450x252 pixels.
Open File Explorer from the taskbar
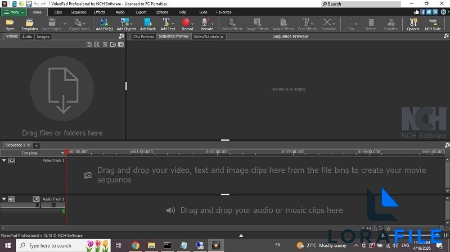point(151,245)
